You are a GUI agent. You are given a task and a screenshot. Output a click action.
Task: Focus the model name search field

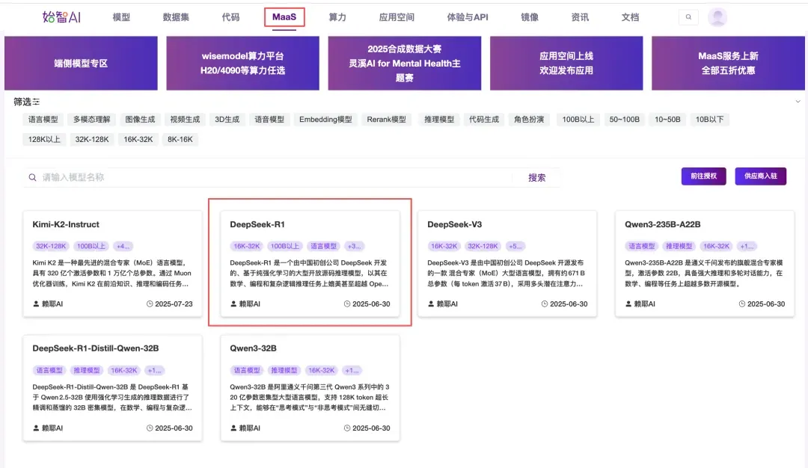(x=268, y=178)
